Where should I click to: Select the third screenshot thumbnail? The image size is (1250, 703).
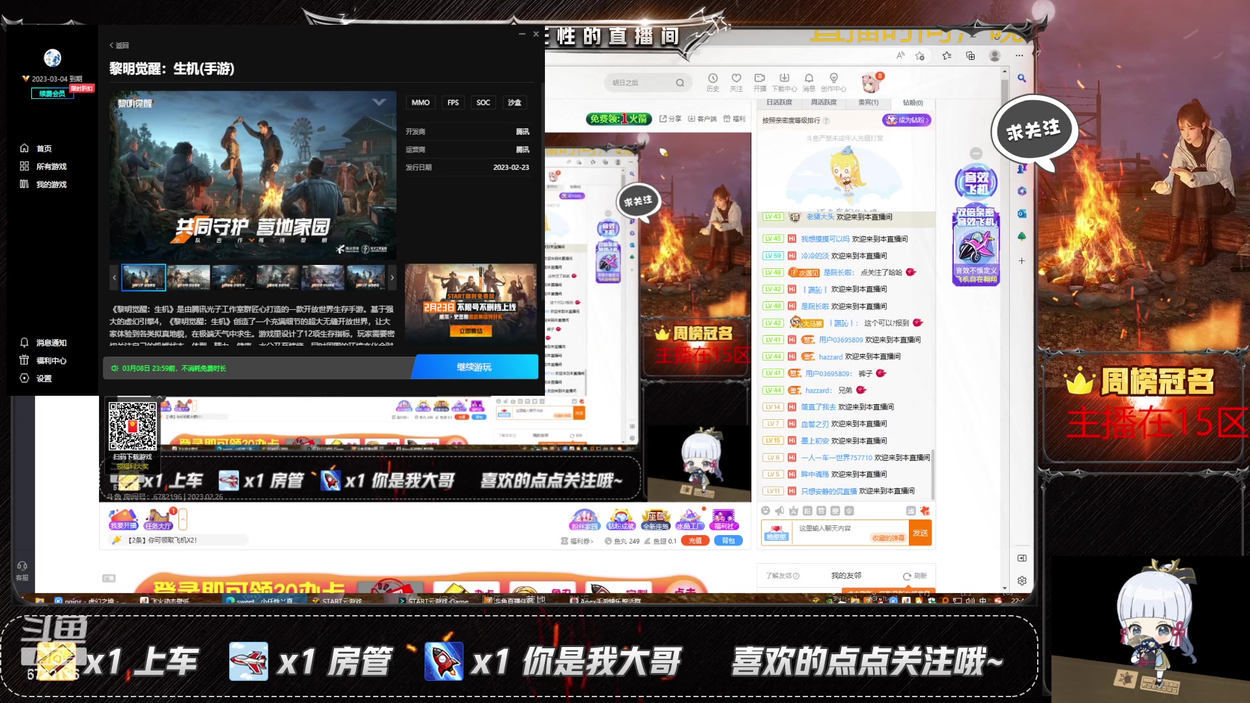(x=234, y=277)
